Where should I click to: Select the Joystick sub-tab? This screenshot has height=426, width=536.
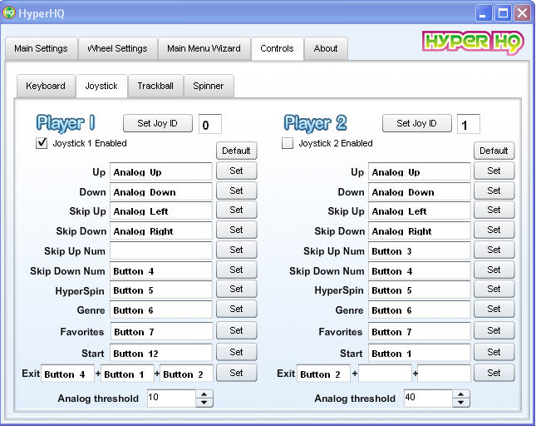tap(101, 86)
